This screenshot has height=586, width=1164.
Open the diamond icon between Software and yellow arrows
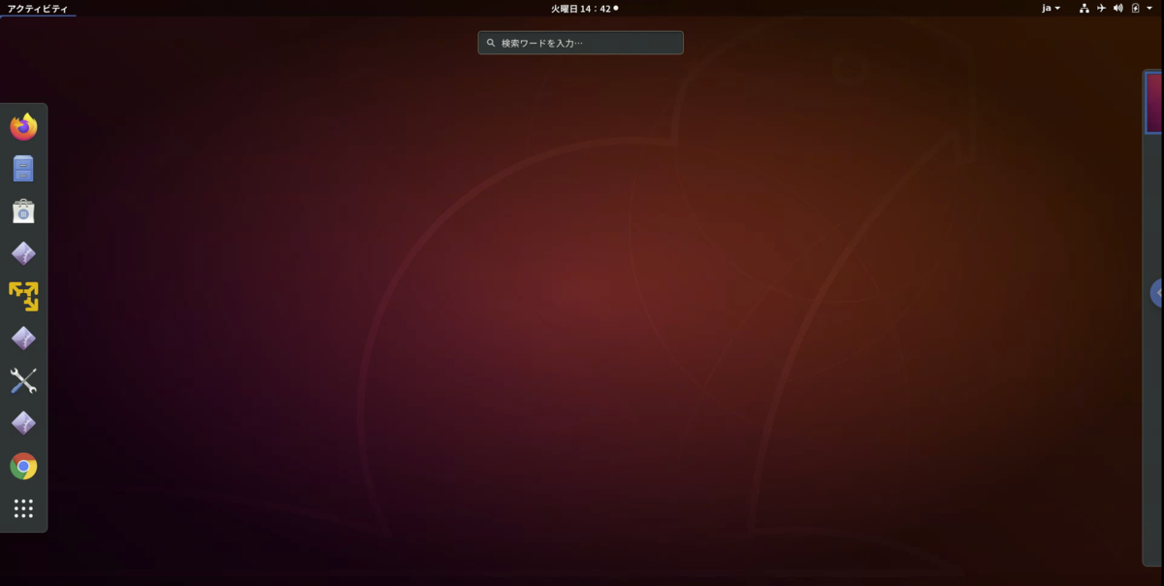(x=23, y=254)
